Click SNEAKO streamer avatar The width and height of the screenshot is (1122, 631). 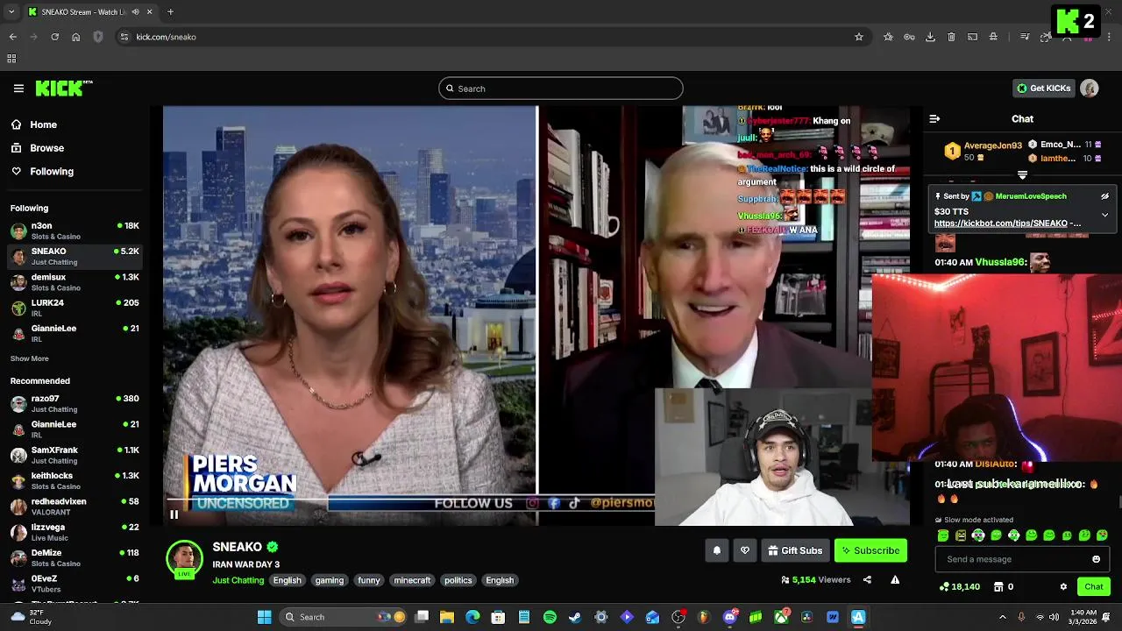point(184,559)
